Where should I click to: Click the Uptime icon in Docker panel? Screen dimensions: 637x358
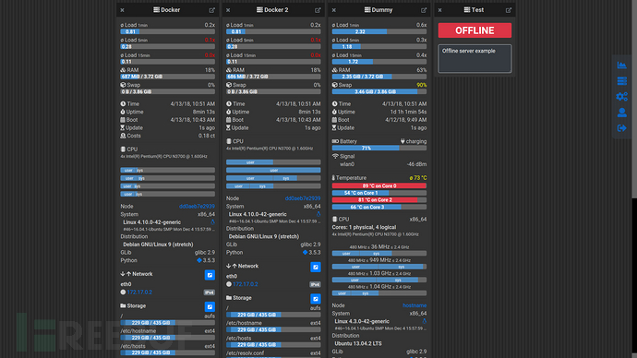coord(123,112)
